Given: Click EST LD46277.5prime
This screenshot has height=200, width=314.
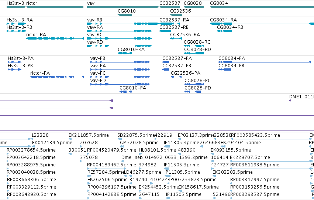Looking at the screenshot, I should pos(142,173).
